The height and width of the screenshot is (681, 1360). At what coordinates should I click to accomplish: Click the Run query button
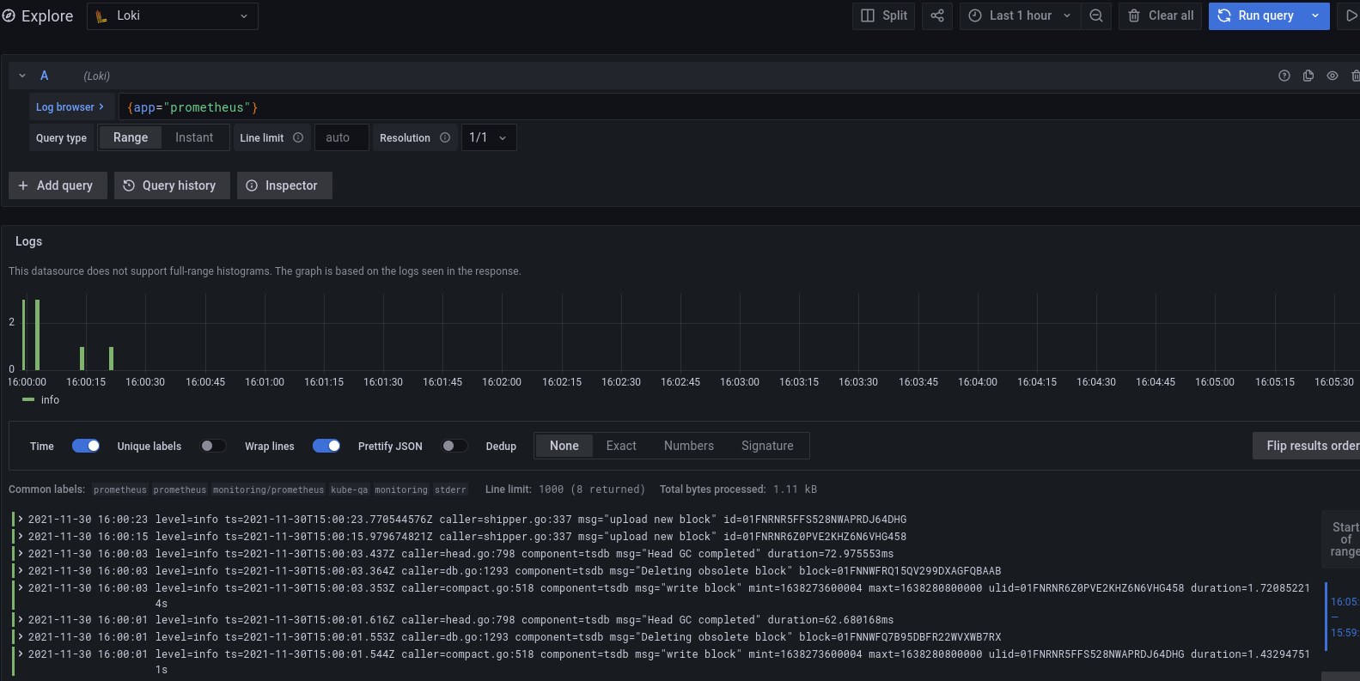coord(1255,15)
